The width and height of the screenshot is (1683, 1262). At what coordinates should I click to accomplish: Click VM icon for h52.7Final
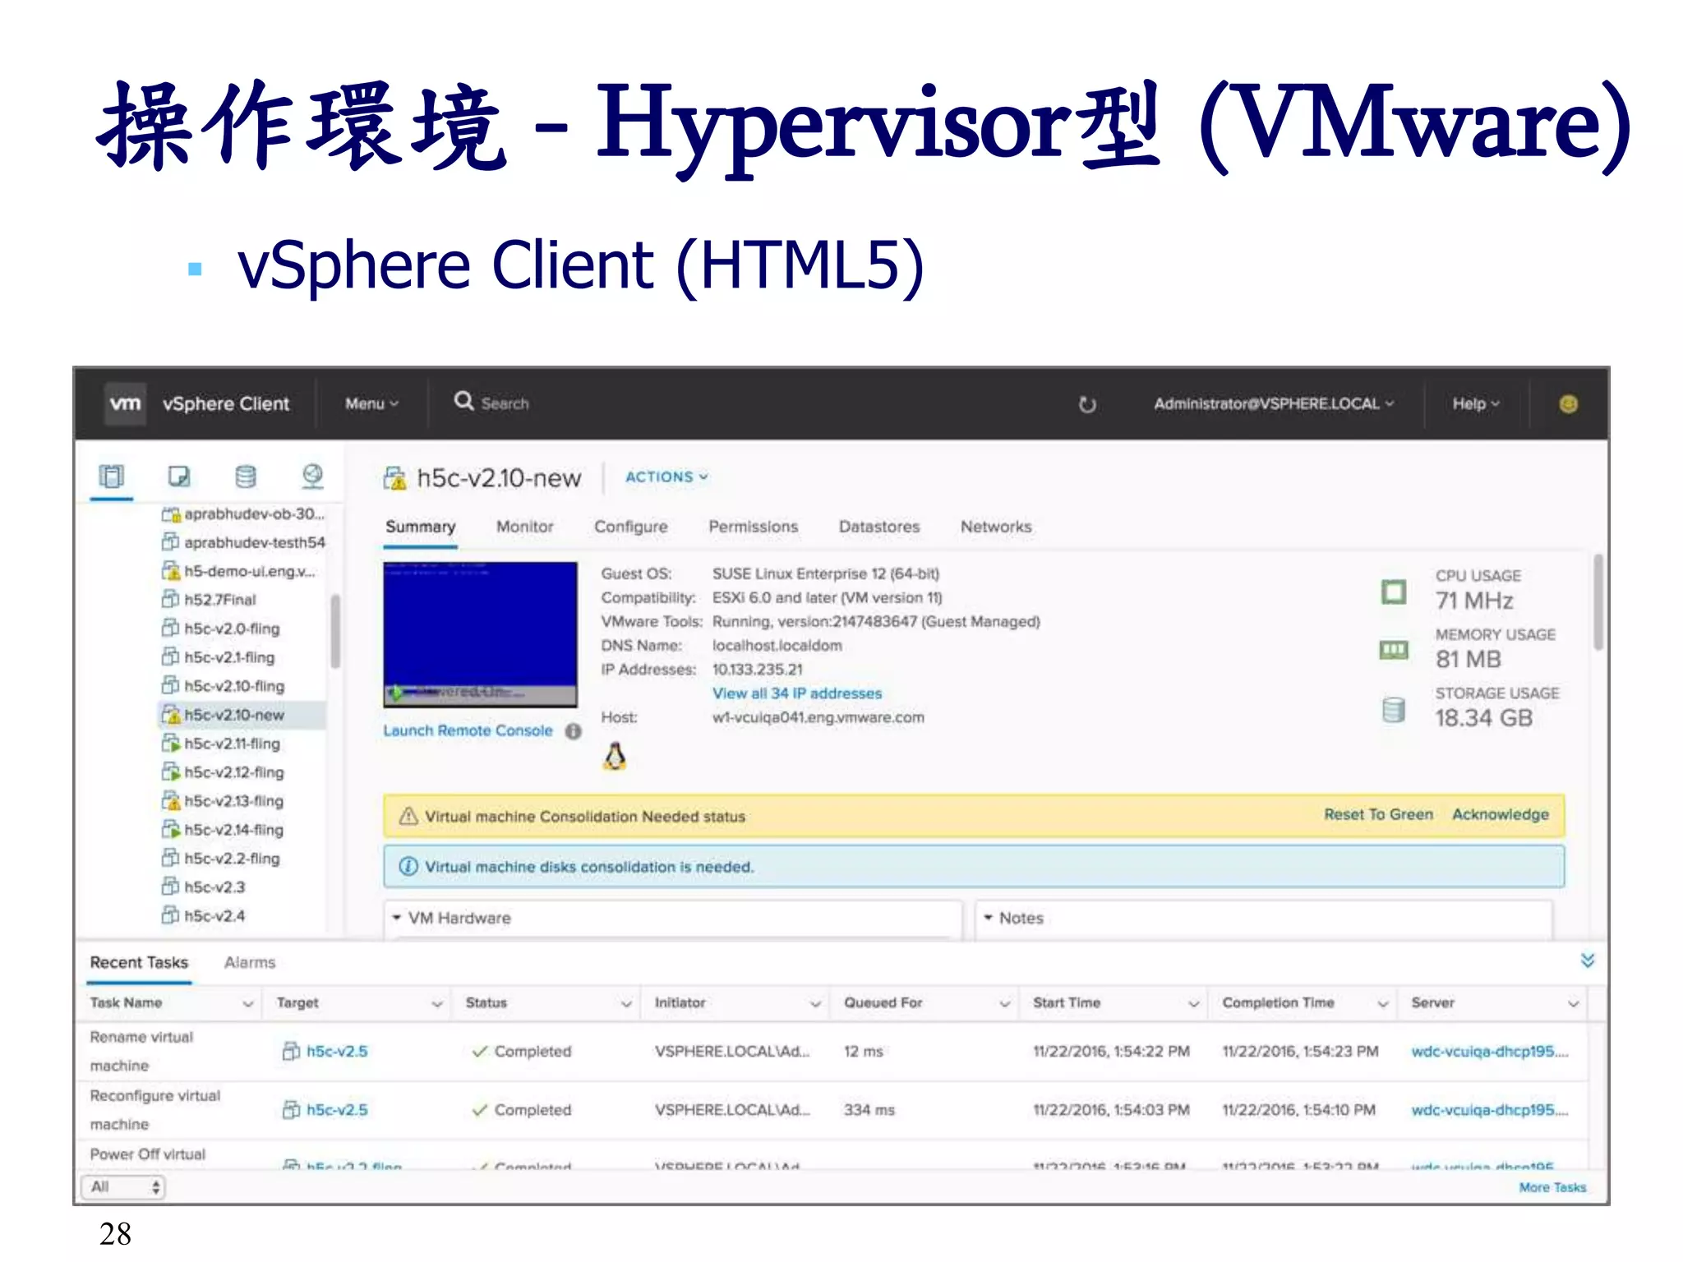pyautogui.click(x=170, y=599)
